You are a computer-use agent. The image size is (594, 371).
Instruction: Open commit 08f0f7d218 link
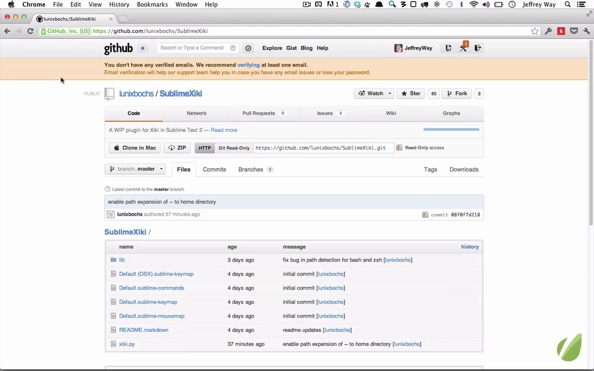pyautogui.click(x=465, y=215)
